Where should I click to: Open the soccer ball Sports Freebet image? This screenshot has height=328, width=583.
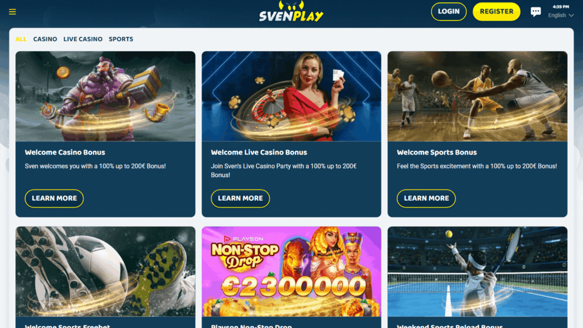[105, 272]
